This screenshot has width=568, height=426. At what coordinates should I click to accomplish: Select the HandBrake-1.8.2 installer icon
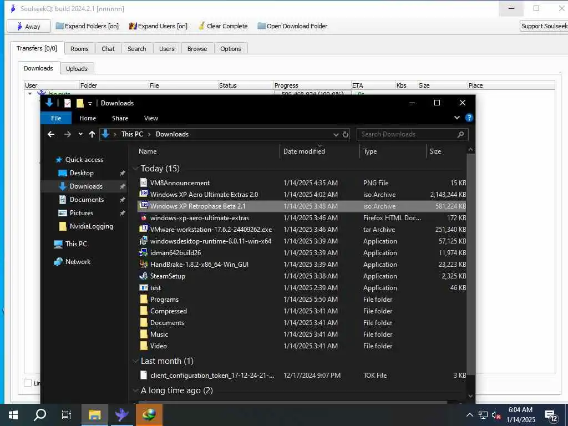pos(144,265)
